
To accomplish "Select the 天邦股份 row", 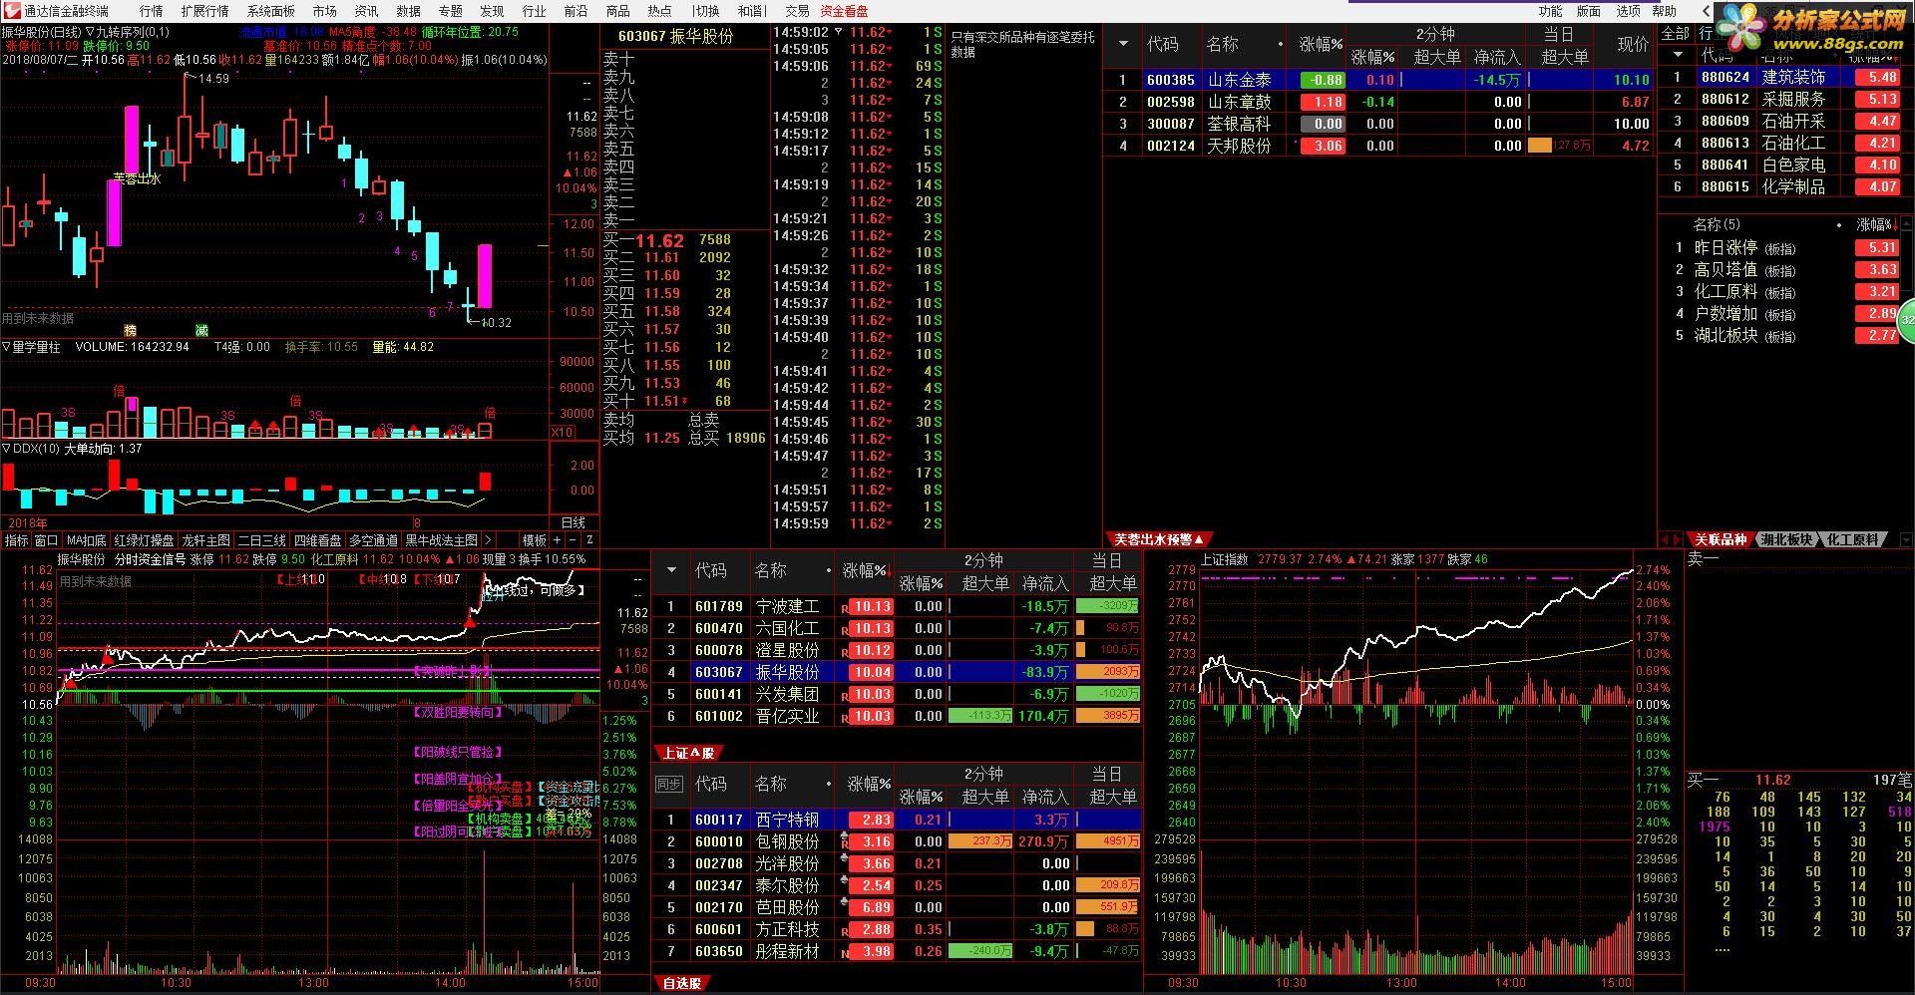I will pos(1378,146).
